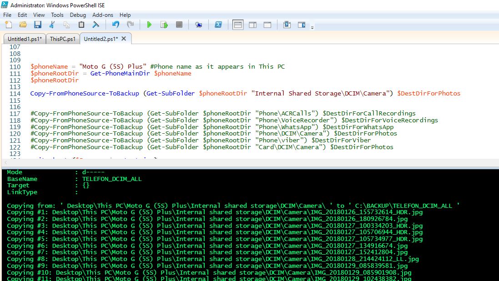Viewport: 499px width, 281px height.
Task: Click the horizontal scrollbar left arrow in script pane
Action: tap(5, 162)
